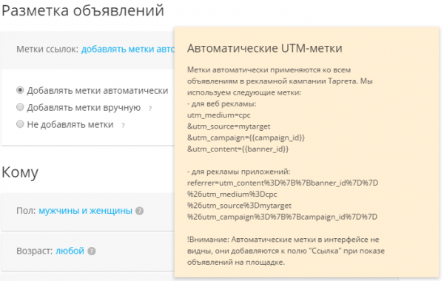Click the '- для веб рекламы:' line
The height and width of the screenshot is (281, 444).
pos(221,104)
